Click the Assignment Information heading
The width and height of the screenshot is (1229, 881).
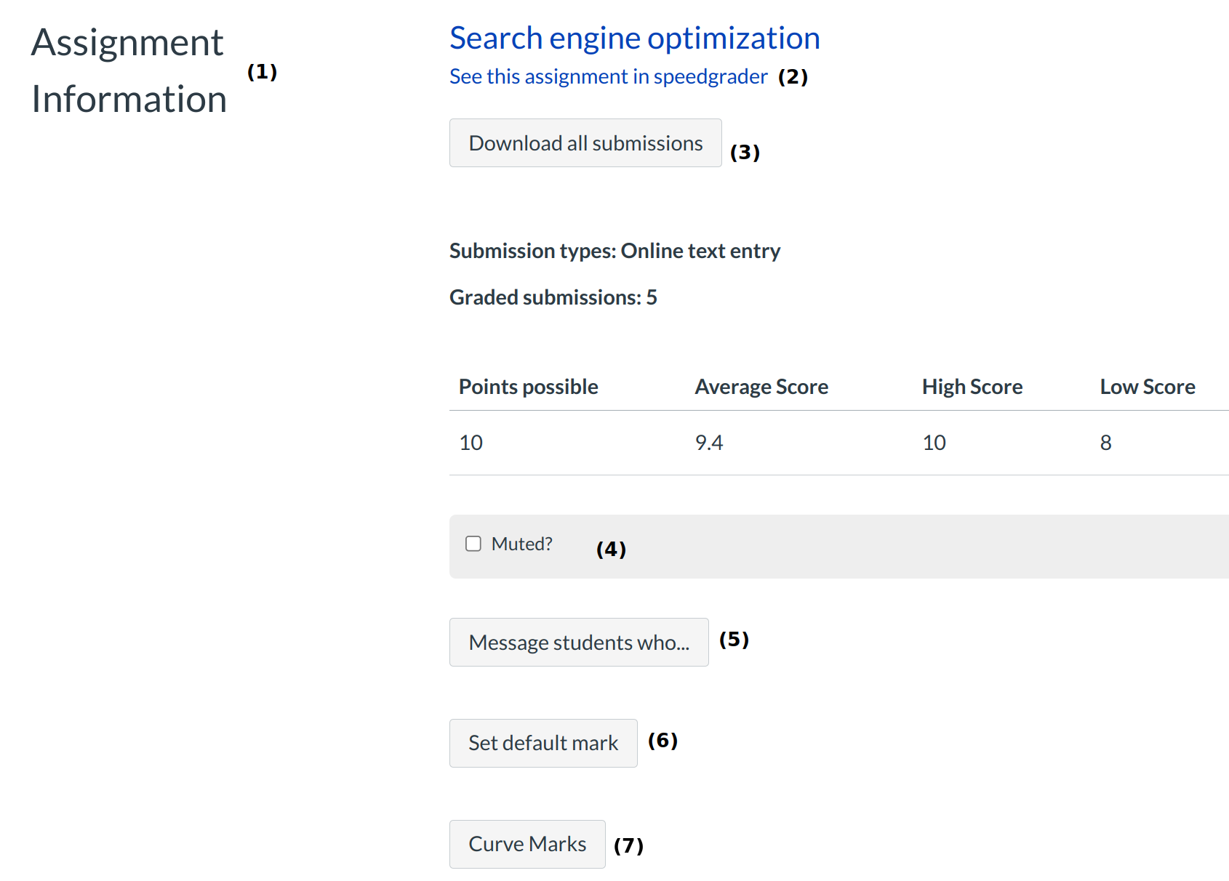pos(129,71)
